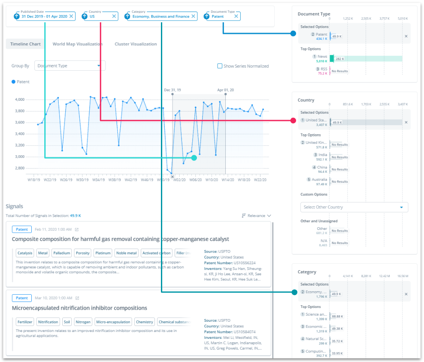Click the 49.9 K signals total count
This screenshot has width=424, height=362.
pyautogui.click(x=76, y=215)
